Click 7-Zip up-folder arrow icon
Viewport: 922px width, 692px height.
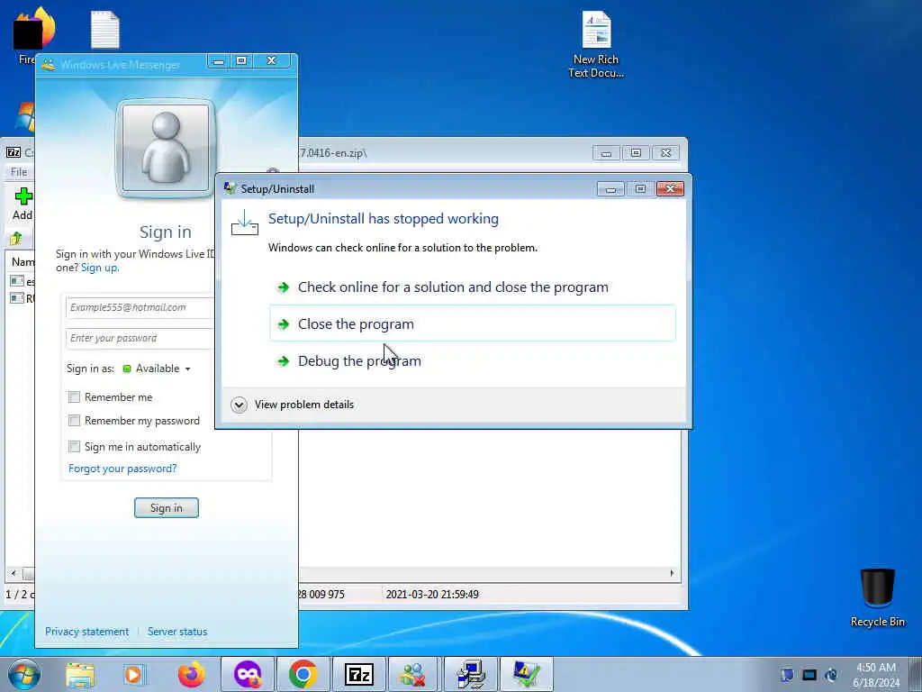pos(16,239)
